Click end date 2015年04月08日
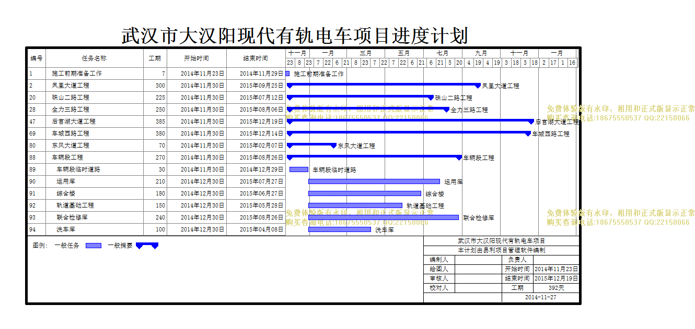The width and height of the screenshot is (695, 329). [x=261, y=229]
